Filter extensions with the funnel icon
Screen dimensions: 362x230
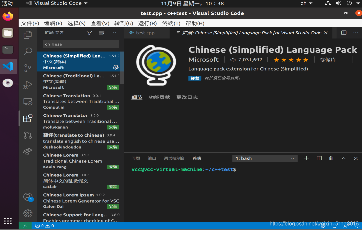coord(89,33)
